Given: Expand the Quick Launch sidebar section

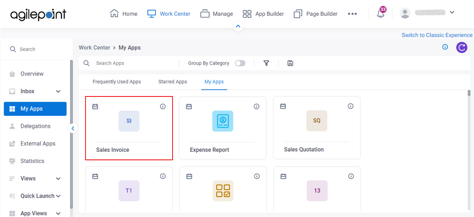Looking at the screenshot, I should 58,196.
